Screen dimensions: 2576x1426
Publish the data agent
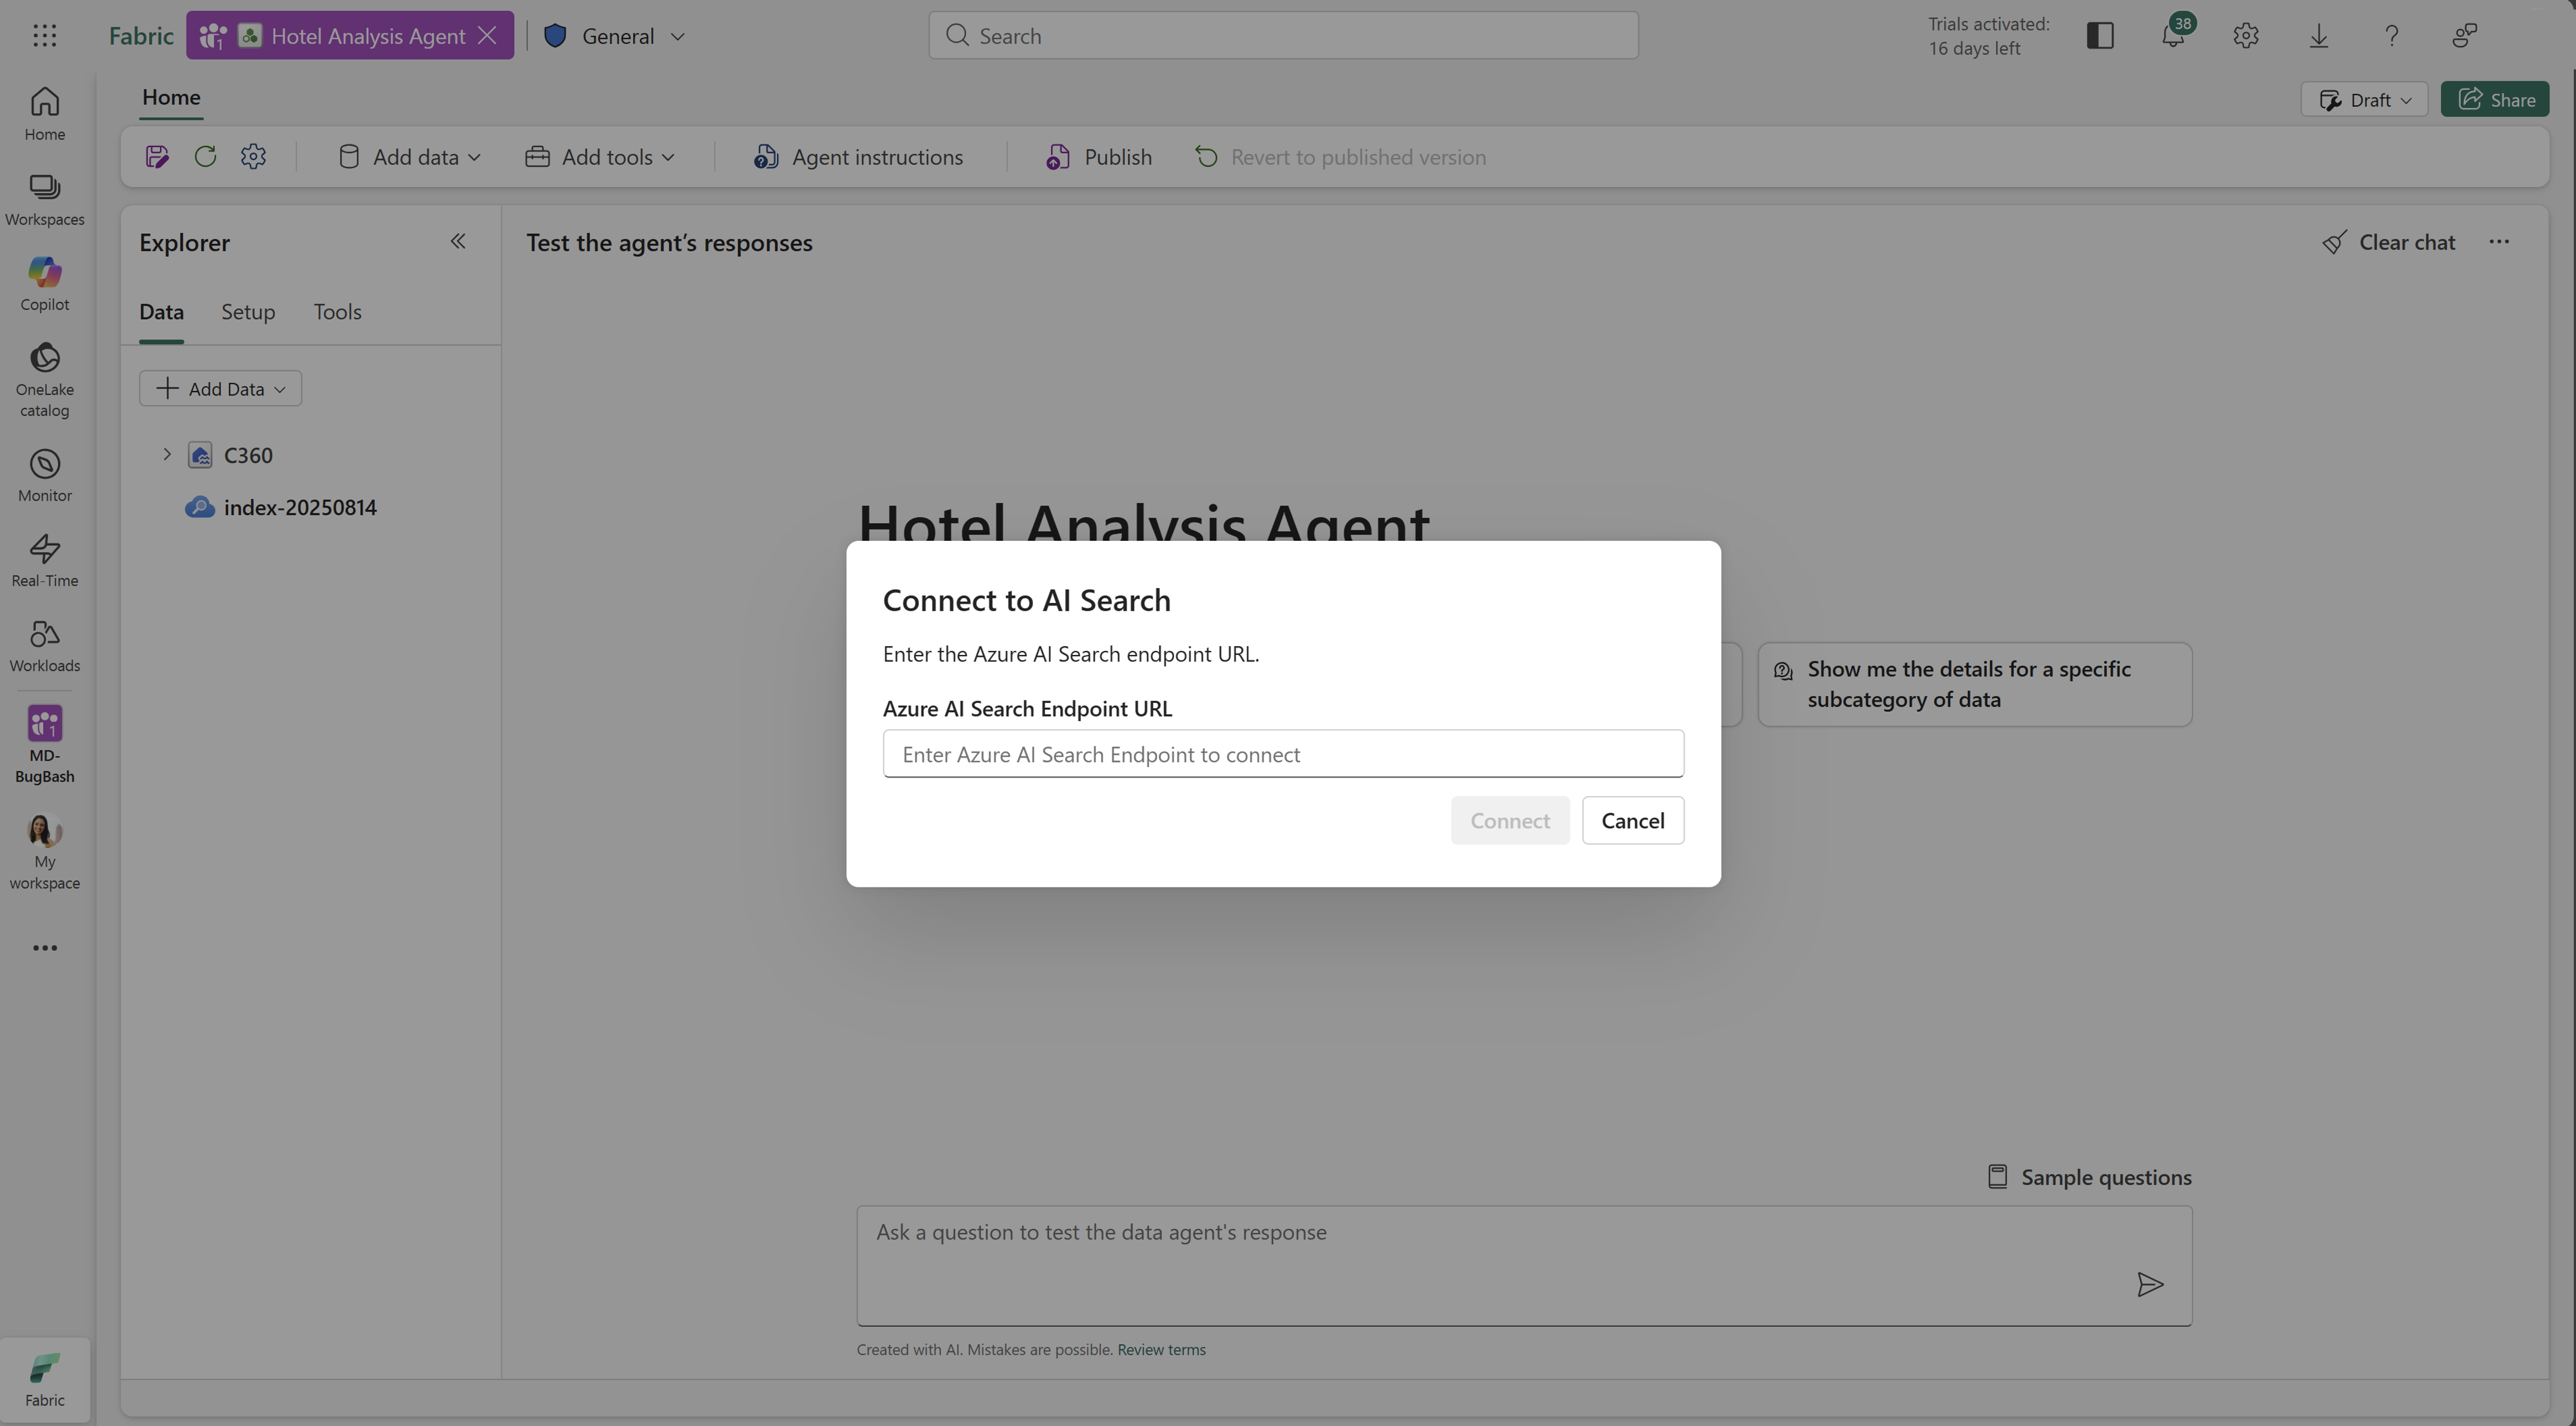pyautogui.click(x=1099, y=157)
